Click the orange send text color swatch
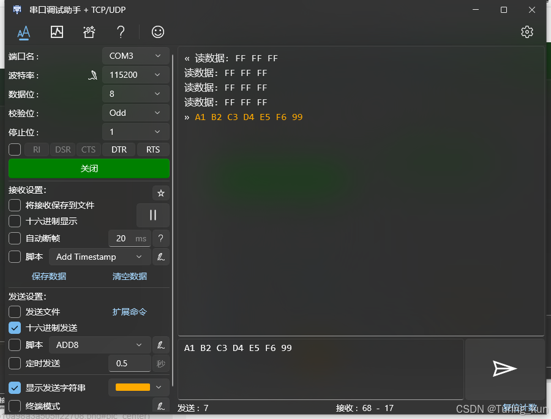The image size is (551, 419). pyautogui.click(x=133, y=387)
